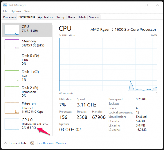Open the File menu
The image size is (164, 150).
click(5, 11)
